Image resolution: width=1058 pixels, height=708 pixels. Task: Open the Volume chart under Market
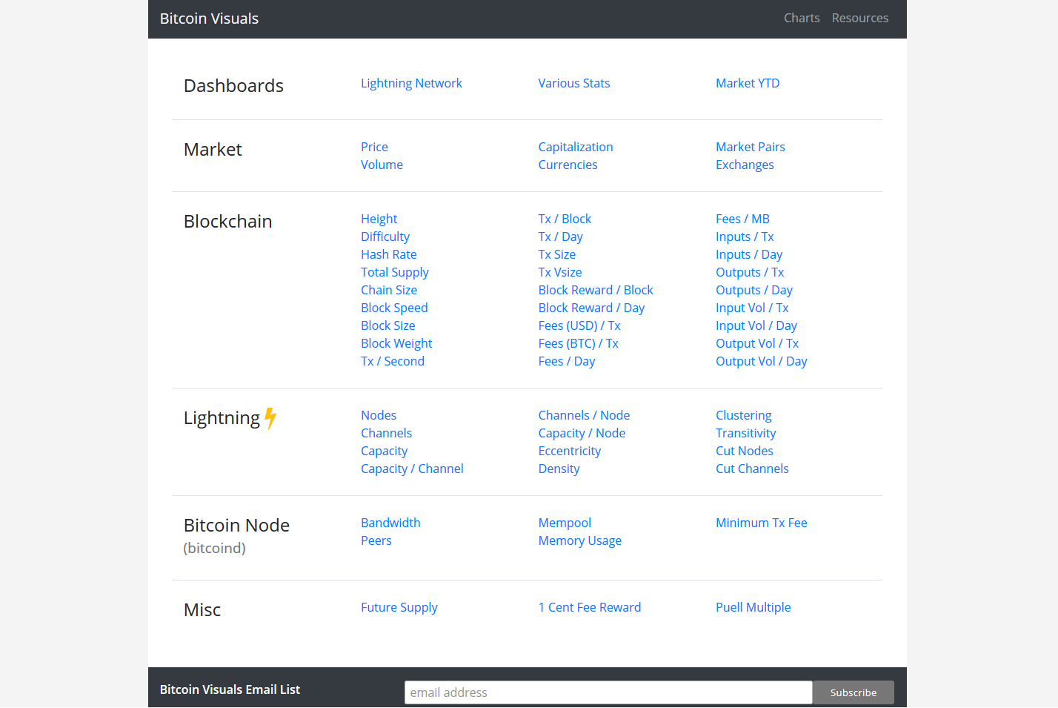tap(382, 165)
